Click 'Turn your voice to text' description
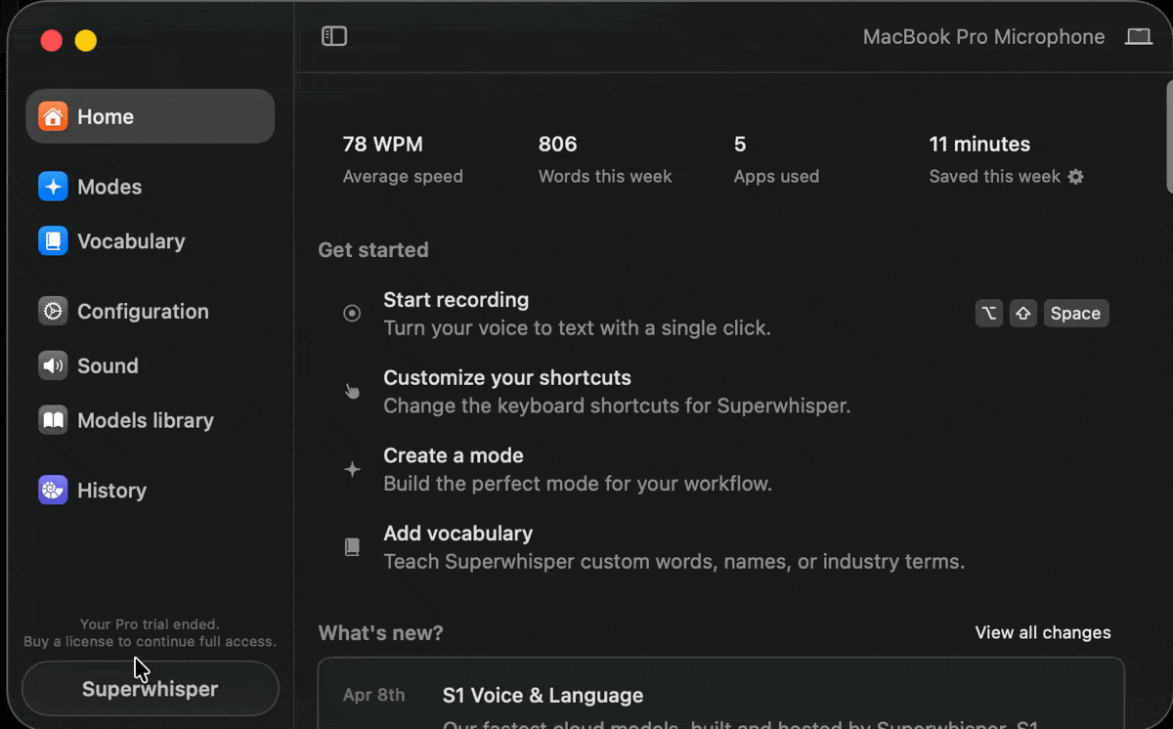 pyautogui.click(x=577, y=328)
